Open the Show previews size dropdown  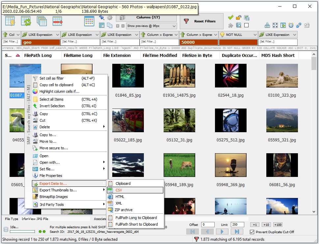pos(151,26)
